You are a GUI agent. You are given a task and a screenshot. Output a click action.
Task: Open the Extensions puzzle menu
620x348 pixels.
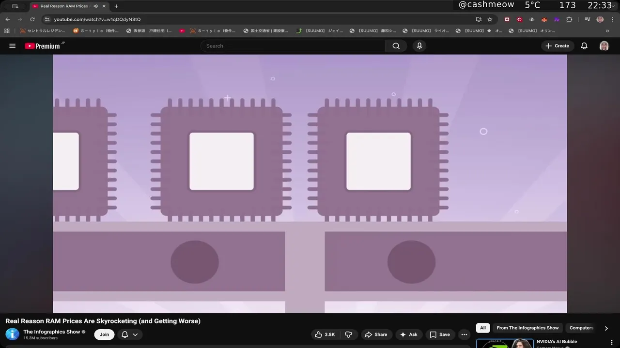click(x=569, y=19)
